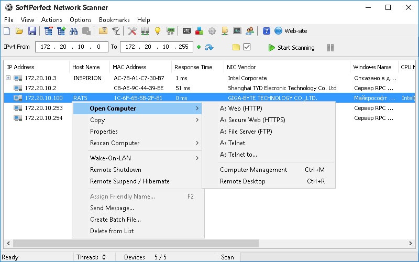Click the monitor graph toolbar icon

[x=237, y=31]
